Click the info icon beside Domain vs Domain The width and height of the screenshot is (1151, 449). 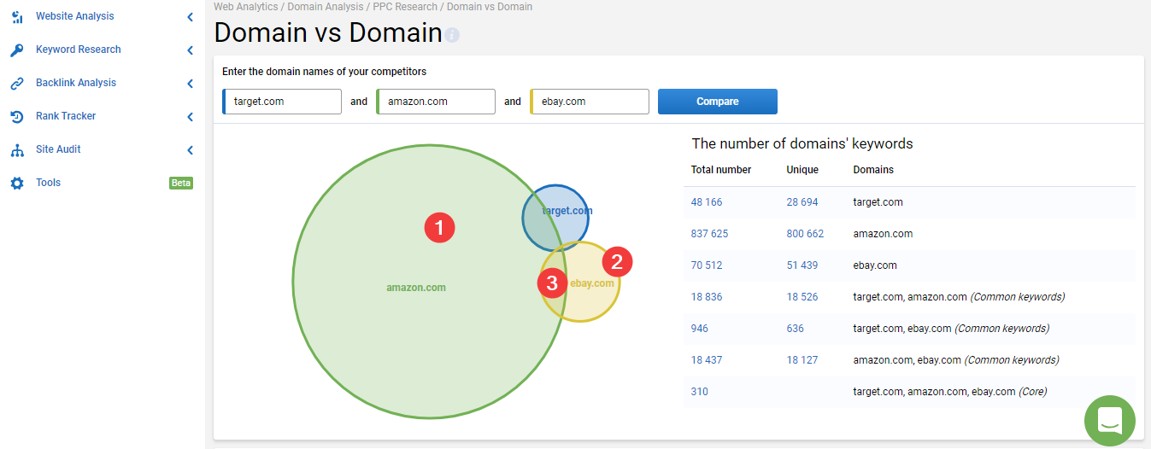click(452, 35)
